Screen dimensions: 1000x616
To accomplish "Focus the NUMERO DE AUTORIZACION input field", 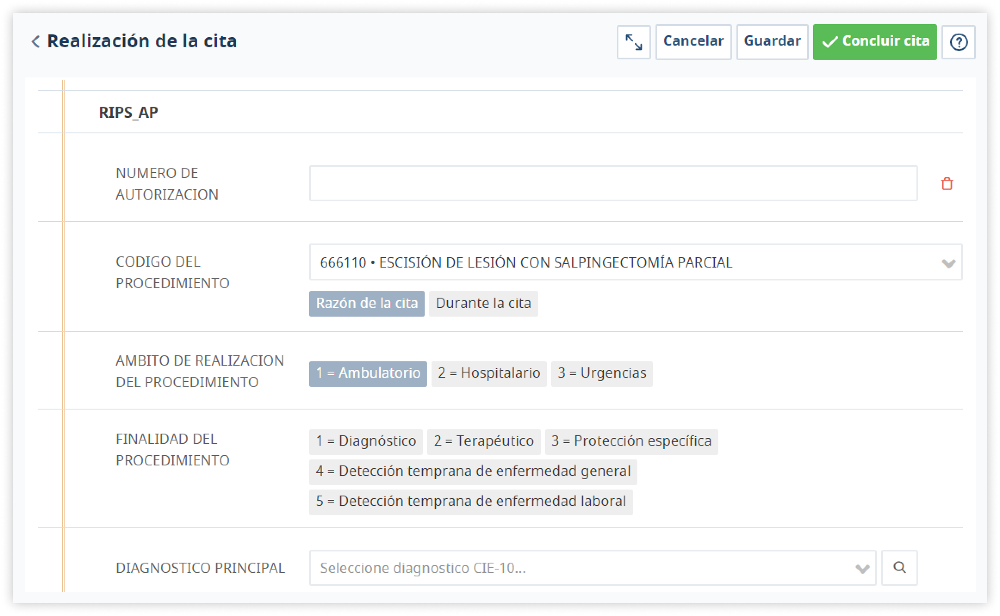I will pyautogui.click(x=613, y=183).
